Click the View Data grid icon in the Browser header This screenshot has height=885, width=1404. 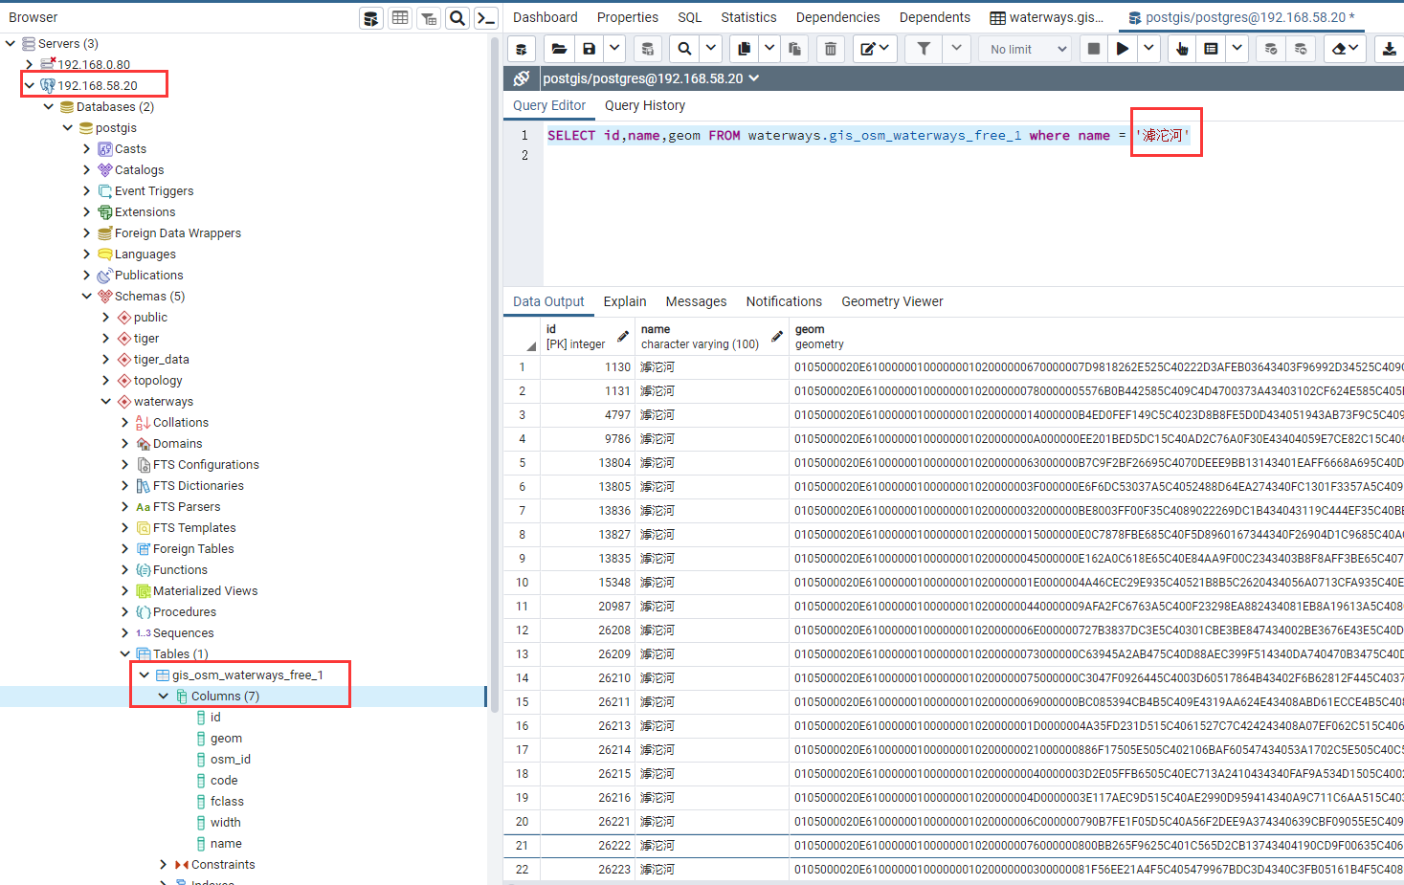point(400,18)
